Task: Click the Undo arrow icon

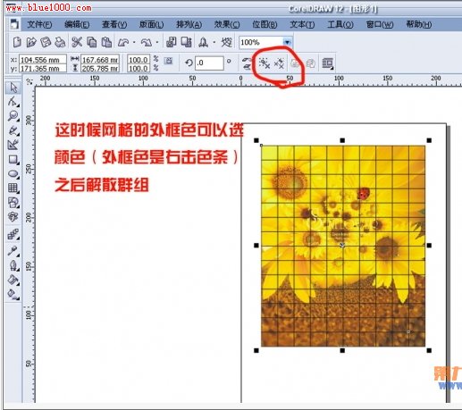Action: 123,43
